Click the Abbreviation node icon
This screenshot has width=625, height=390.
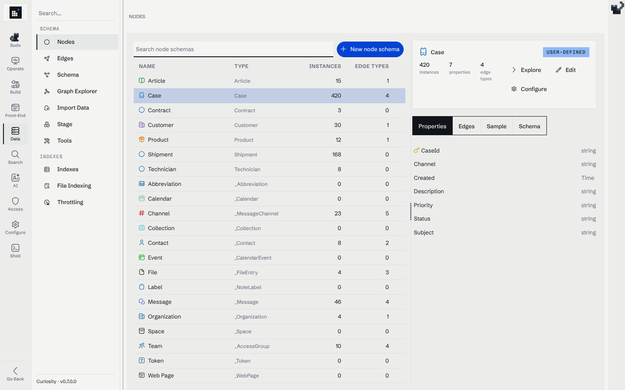(x=141, y=184)
